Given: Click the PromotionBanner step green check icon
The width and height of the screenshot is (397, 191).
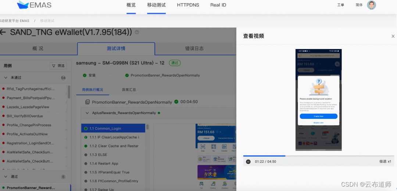Looking at the screenshot, I should click(127, 75).
